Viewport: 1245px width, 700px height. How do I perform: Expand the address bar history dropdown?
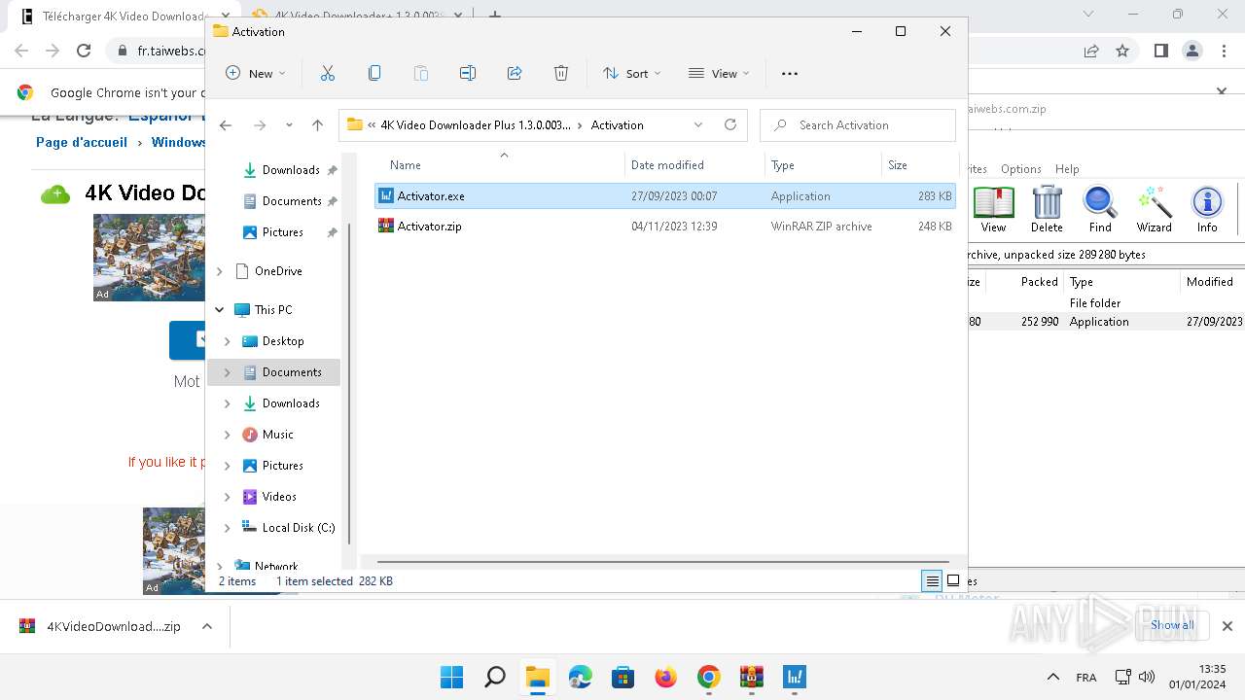698,124
